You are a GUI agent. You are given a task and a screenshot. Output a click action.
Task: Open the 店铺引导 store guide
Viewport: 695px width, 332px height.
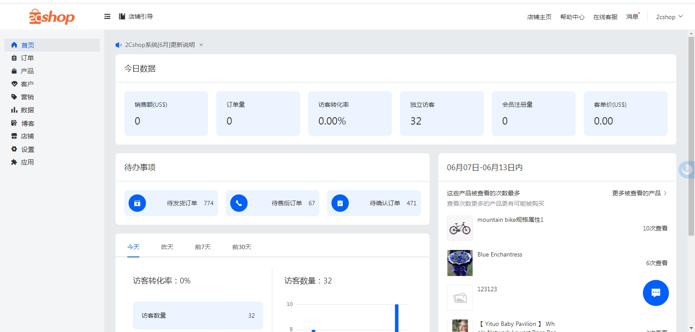click(x=136, y=16)
